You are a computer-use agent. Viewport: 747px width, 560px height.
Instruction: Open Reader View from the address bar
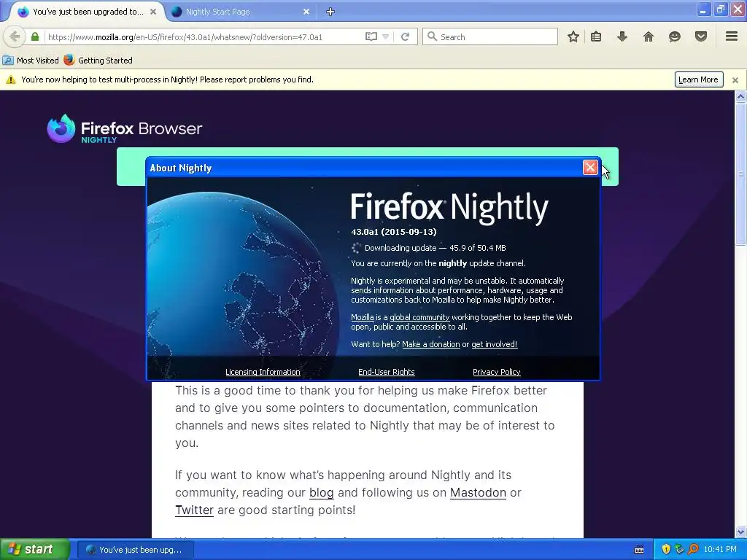point(371,36)
